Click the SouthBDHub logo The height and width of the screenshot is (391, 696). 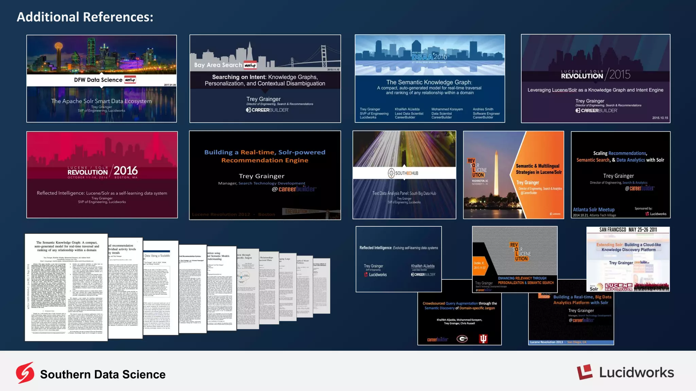403,173
